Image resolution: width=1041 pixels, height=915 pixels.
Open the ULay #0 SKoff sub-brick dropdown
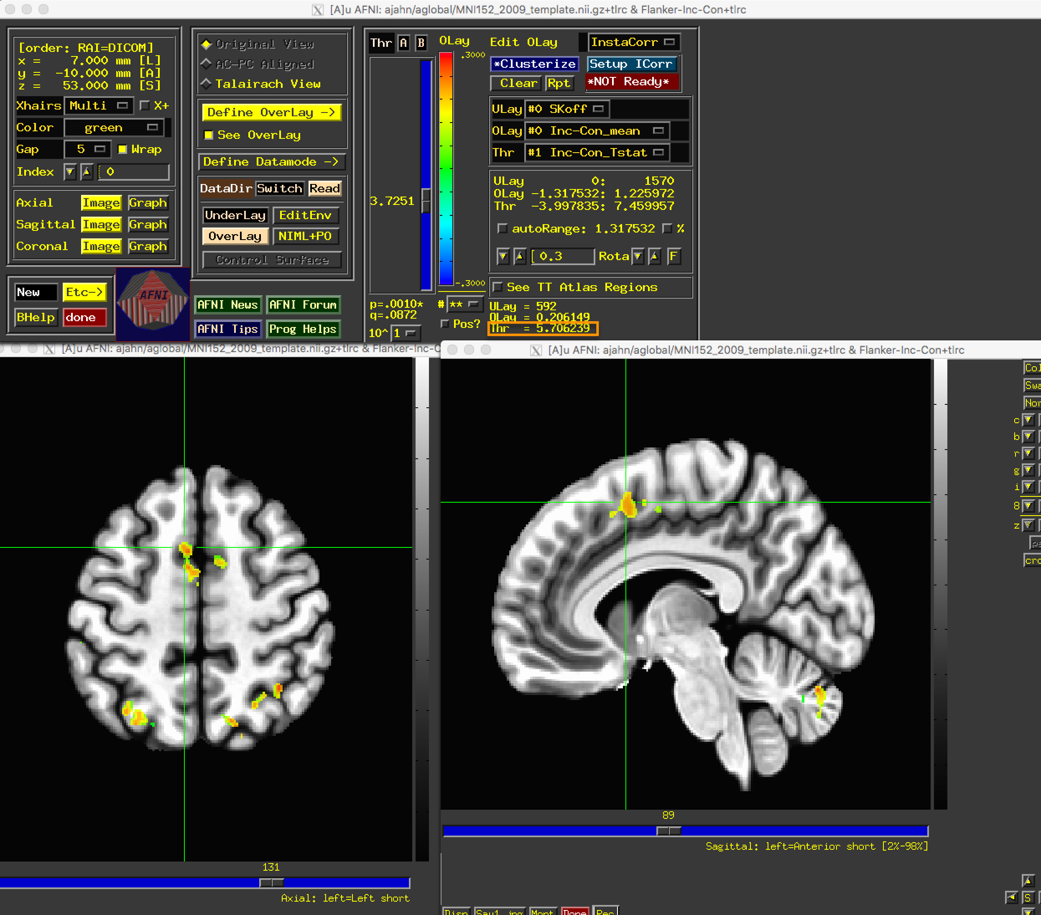pos(567,109)
